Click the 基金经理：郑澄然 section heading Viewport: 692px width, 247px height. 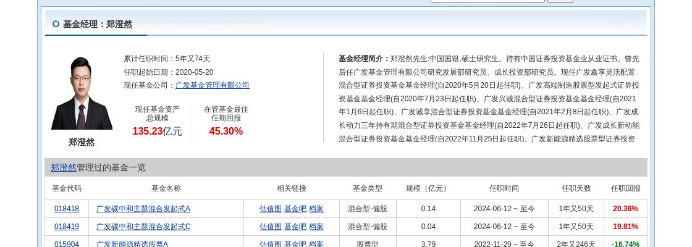(x=98, y=24)
